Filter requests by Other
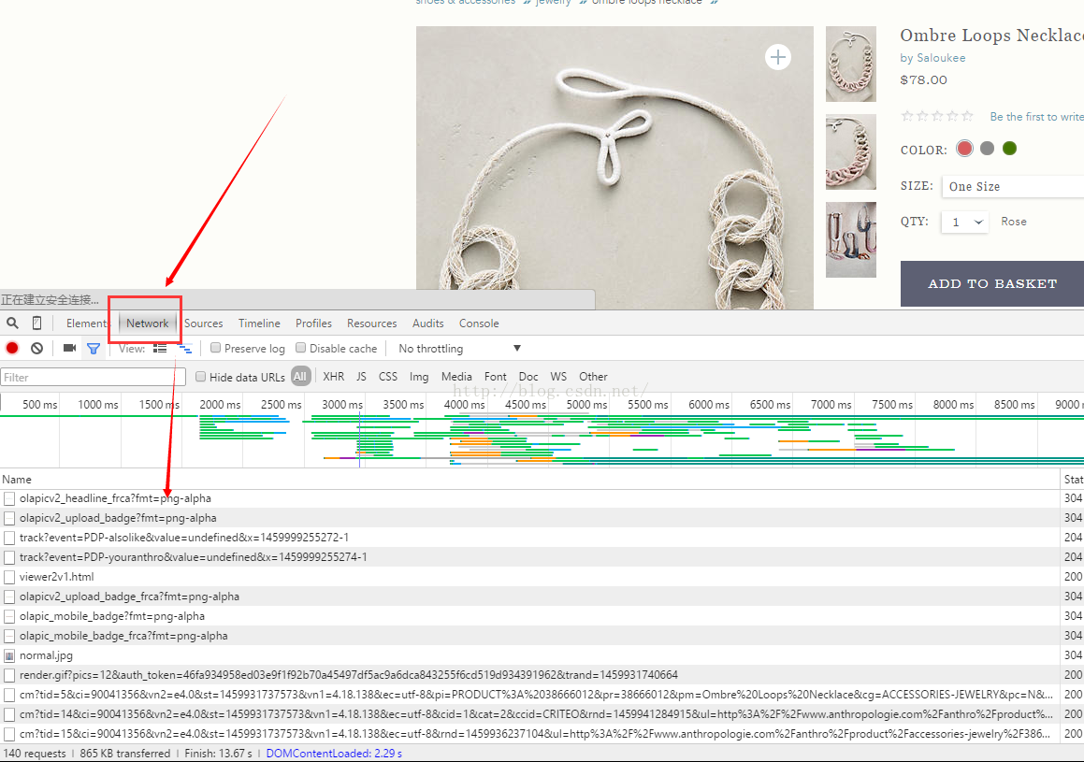 [593, 377]
